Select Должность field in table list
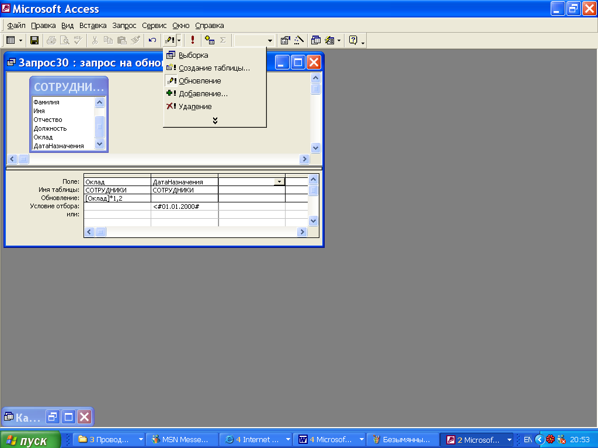Image resolution: width=598 pixels, height=448 pixels. [50, 128]
